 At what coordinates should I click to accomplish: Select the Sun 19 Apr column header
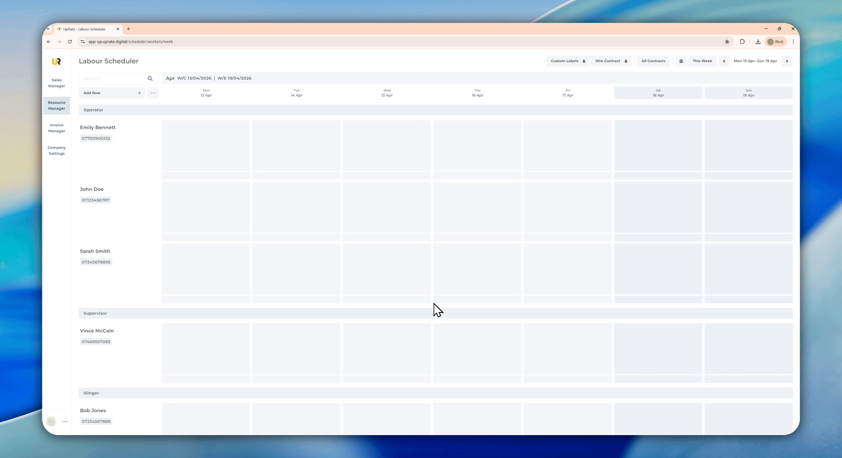click(x=749, y=93)
